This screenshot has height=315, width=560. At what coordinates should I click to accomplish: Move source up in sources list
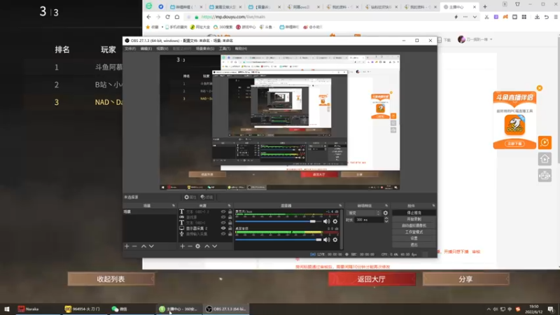click(x=206, y=246)
